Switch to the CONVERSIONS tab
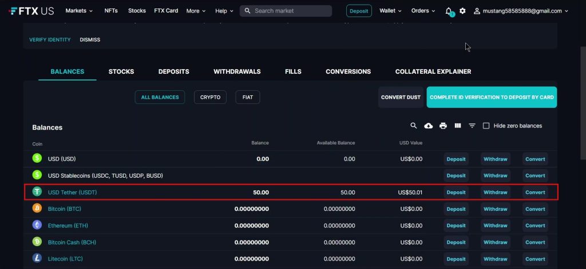The height and width of the screenshot is (269, 586). click(349, 71)
